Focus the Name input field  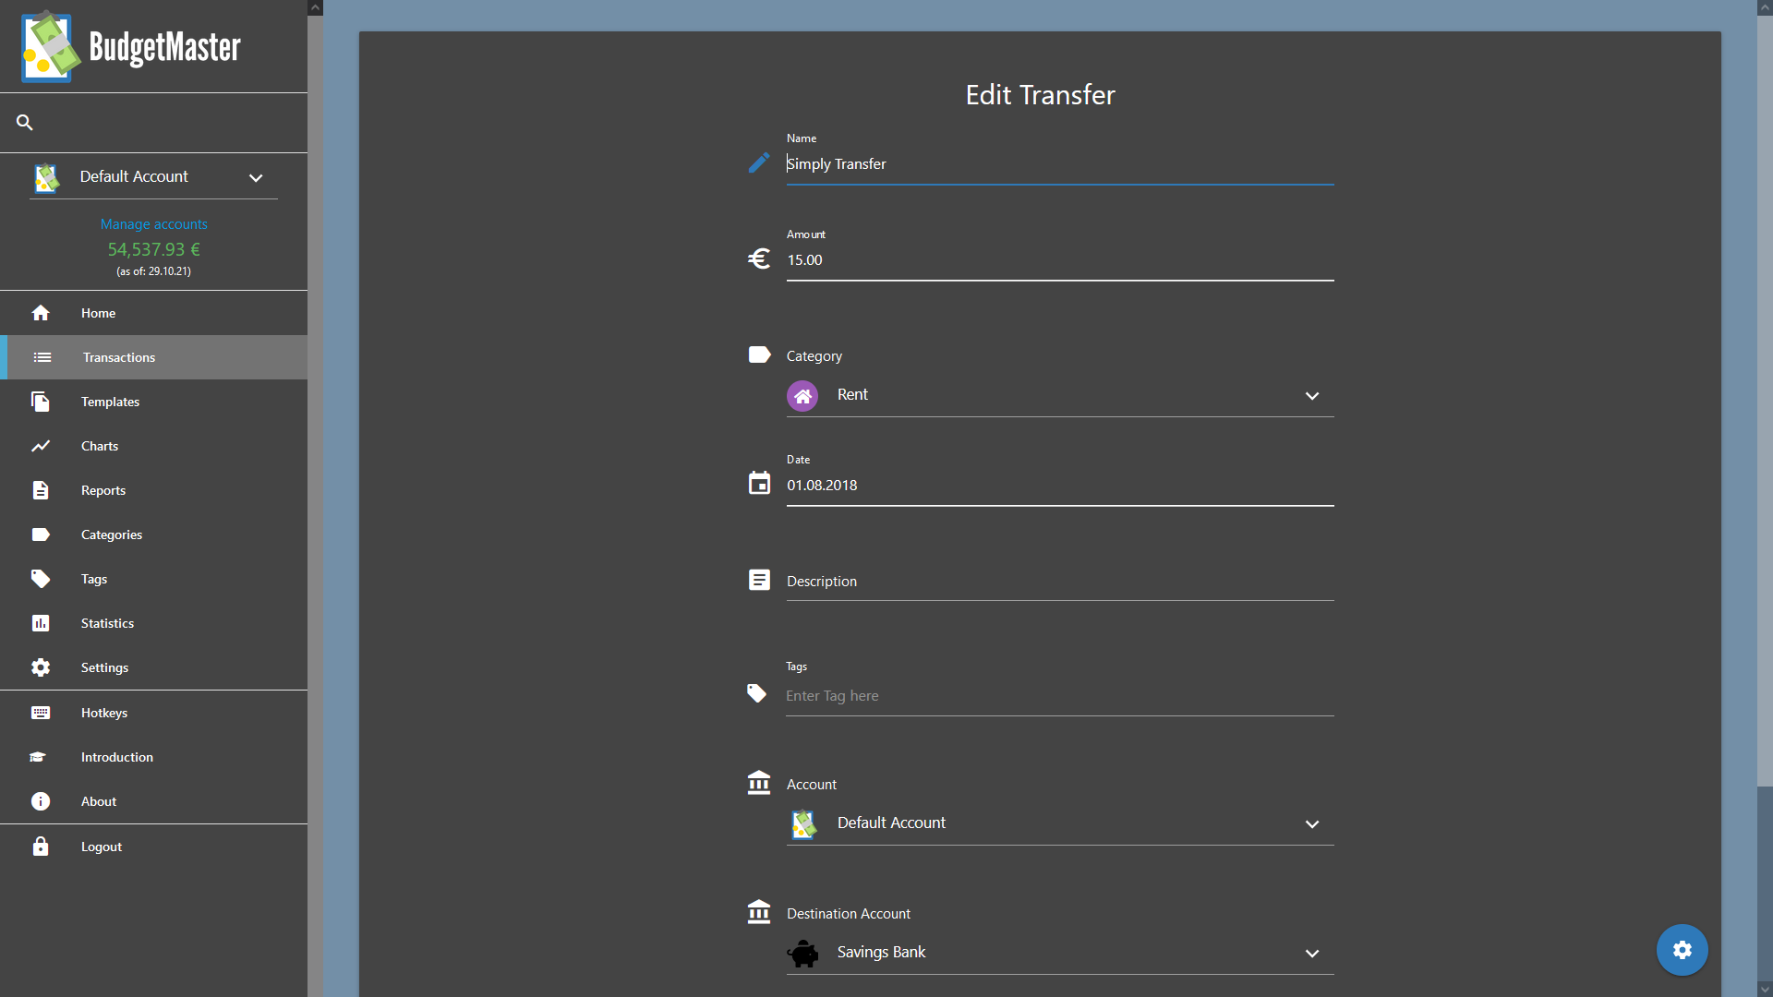[1060, 164]
